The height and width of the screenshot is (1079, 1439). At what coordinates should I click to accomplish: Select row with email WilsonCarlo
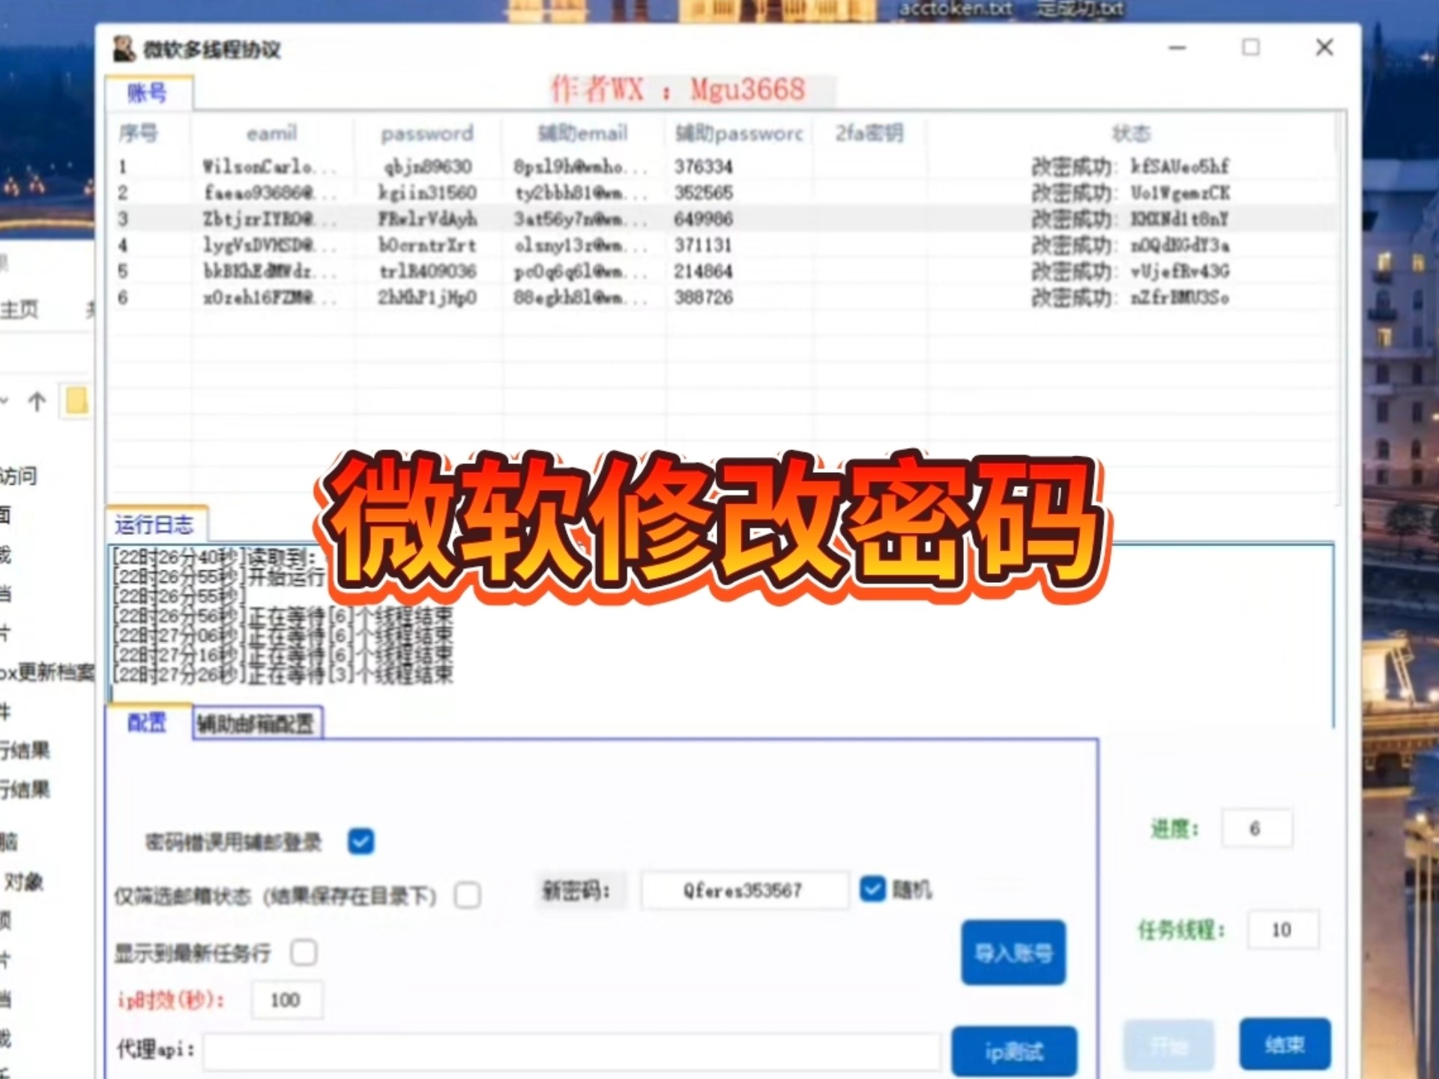719,166
